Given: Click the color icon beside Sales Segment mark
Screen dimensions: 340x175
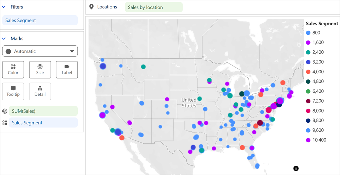Looking at the screenshot, I should (x=4, y=123).
